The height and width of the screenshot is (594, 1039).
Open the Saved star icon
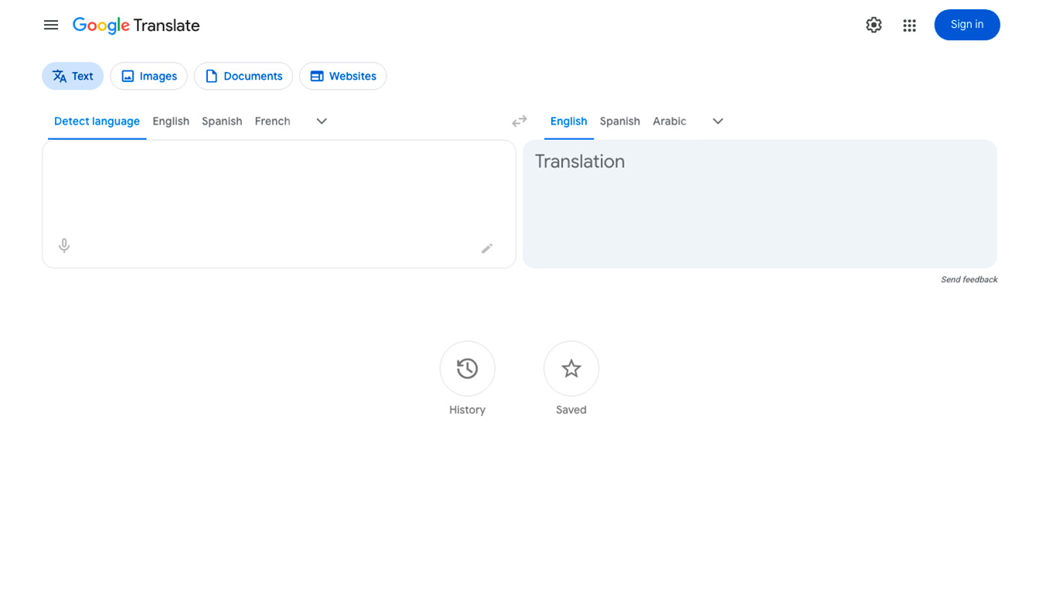click(571, 369)
